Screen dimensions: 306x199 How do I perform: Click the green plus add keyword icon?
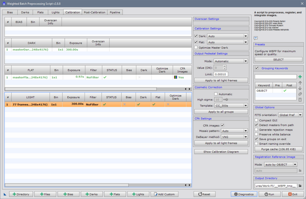[x=300, y=77]
